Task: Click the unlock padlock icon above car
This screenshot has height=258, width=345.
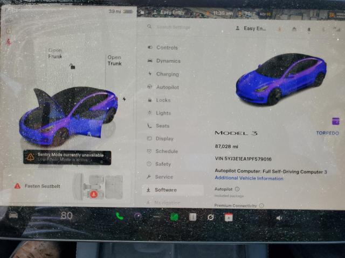Action: 72,66
